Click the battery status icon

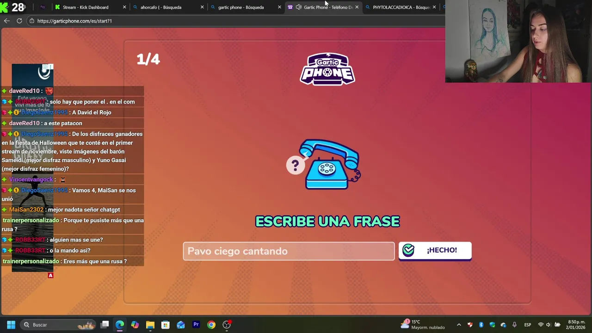(558, 325)
